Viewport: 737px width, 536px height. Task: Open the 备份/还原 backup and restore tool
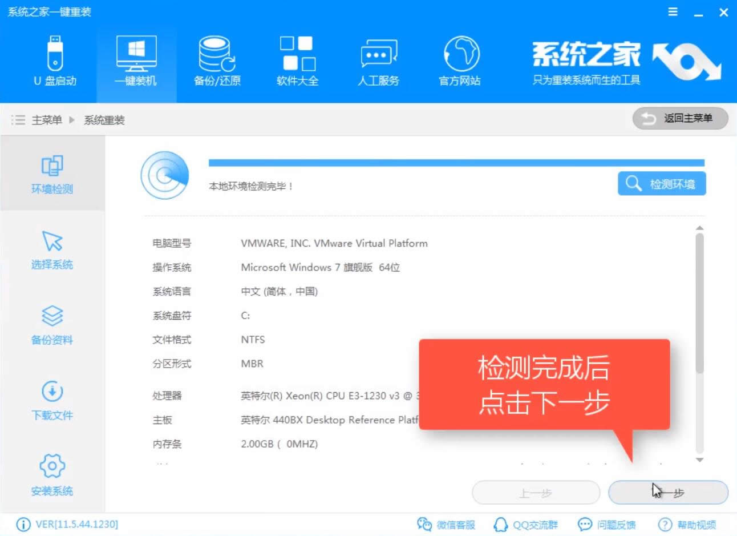tap(217, 59)
